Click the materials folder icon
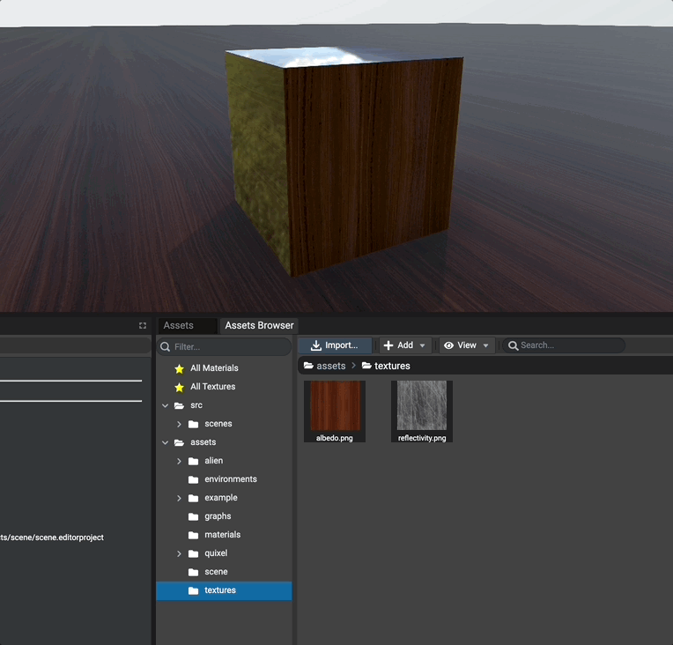The image size is (673, 645). click(x=194, y=535)
